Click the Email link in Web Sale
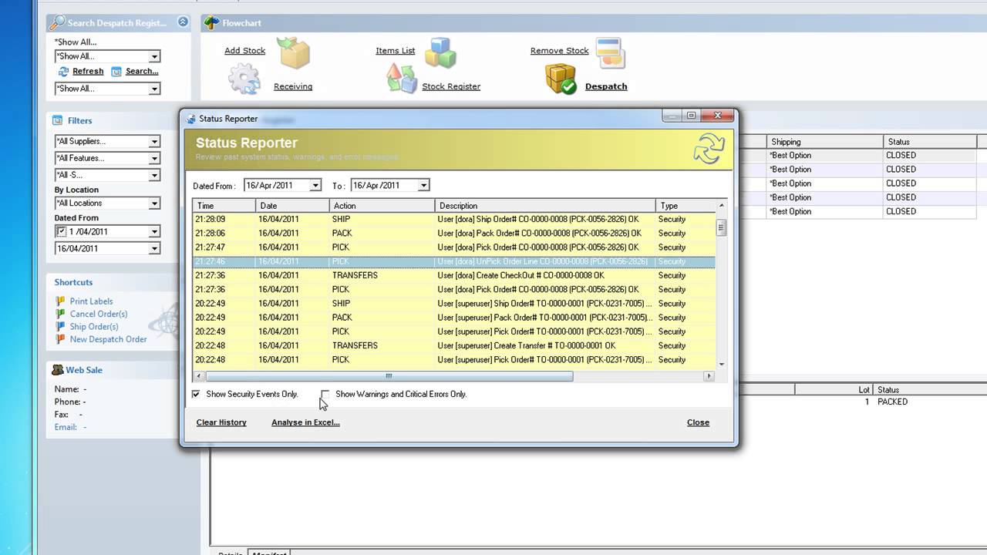This screenshot has width=987, height=555. click(66, 427)
